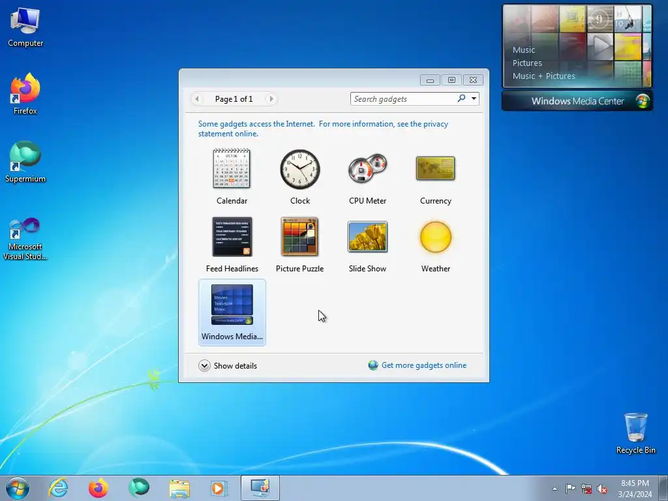Screen dimensions: 668x501
Task: Open the privacy statement online link
Action: pyautogui.click(x=323, y=129)
